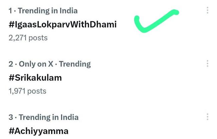Select rank number 1 of the top trend
The height and width of the screenshot is (139, 217).
coord(10,11)
